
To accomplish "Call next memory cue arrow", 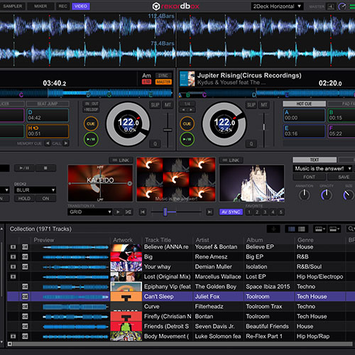I will [66, 143].
